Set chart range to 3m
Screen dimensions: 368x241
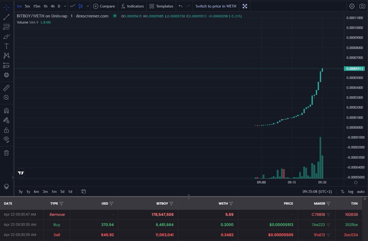click(45, 192)
